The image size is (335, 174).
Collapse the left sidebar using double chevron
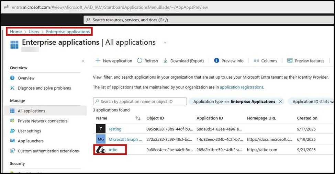(x=83, y=61)
